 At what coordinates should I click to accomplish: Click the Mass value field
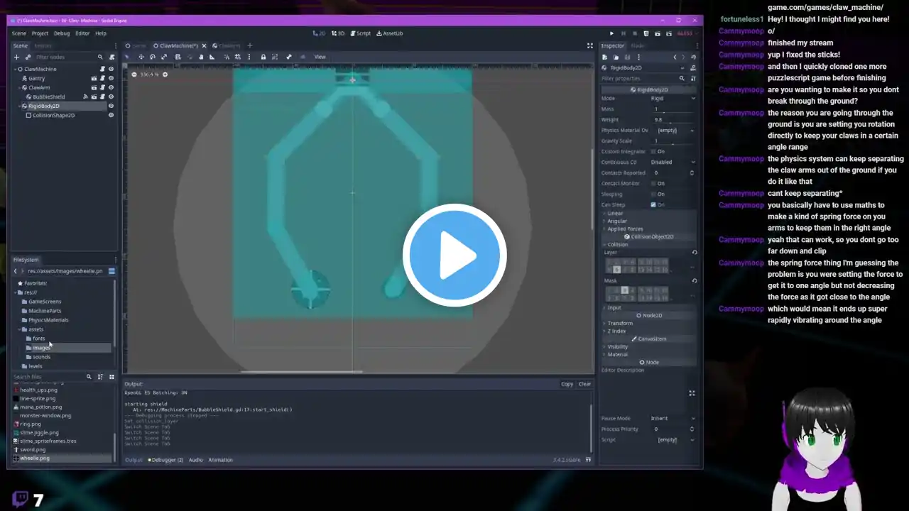tap(673, 109)
